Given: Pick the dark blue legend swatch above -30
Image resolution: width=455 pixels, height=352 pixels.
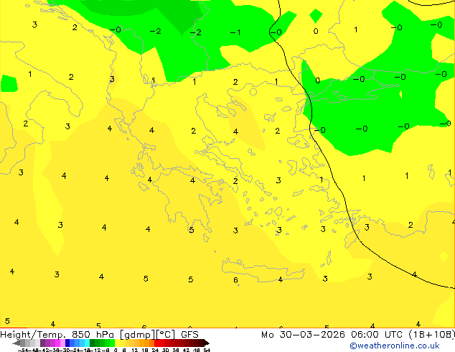Looking at the screenshot, I should [x=67, y=343].
